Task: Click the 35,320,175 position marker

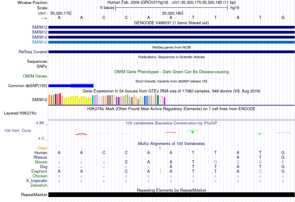Action: click(60, 13)
